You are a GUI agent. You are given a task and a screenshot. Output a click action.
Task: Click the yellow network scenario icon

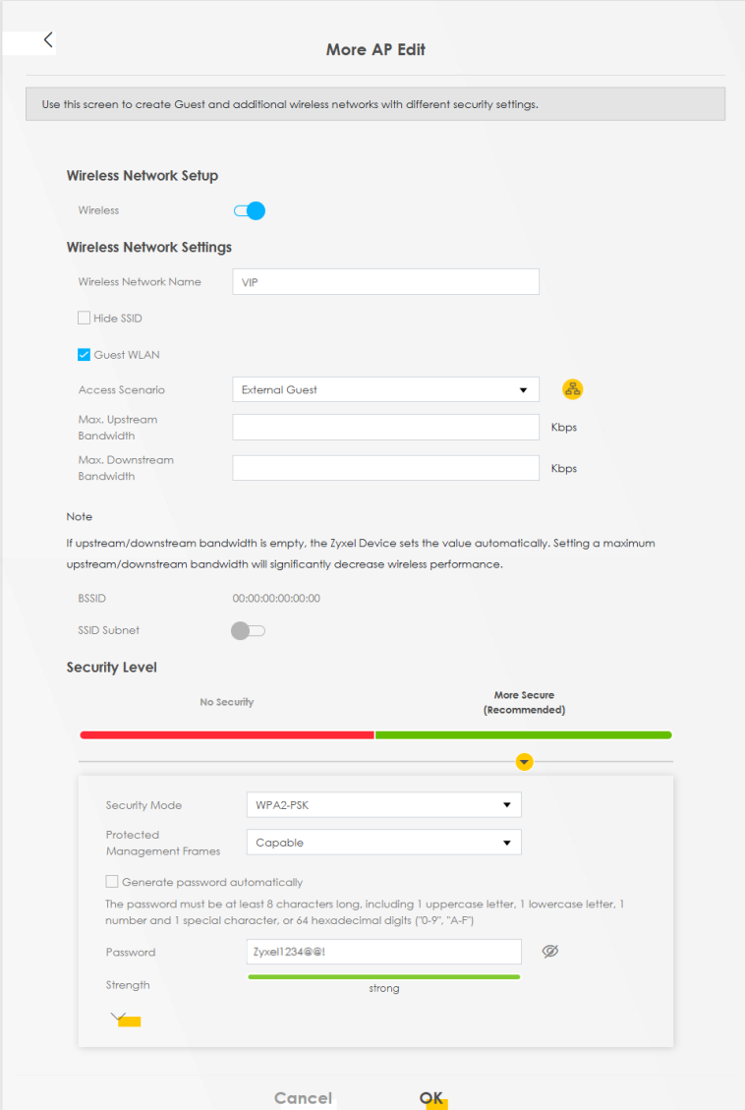point(572,389)
